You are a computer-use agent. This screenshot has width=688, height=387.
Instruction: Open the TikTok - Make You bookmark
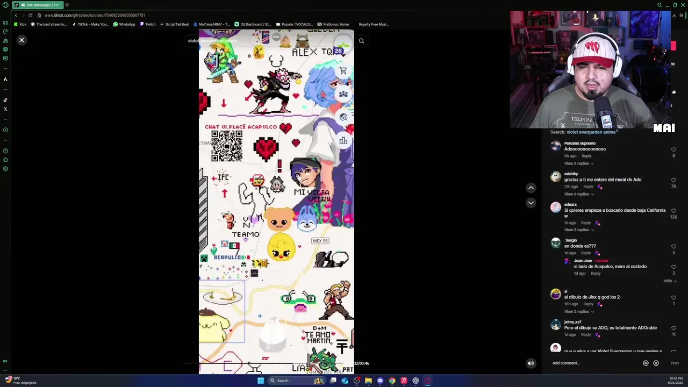tap(90, 24)
